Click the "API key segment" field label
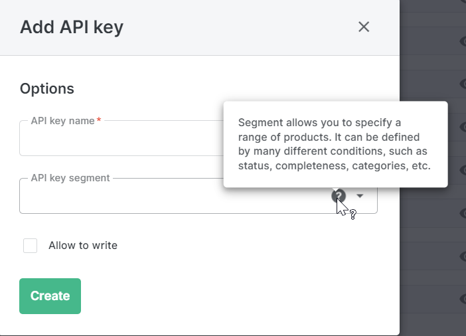The width and height of the screenshot is (466, 336). 70,178
